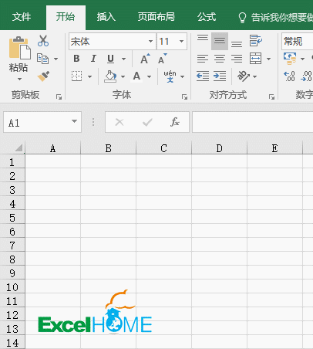This screenshot has height=349, width=313.
Task: Open the Name Box dropdown arrow
Action: pyautogui.click(x=74, y=121)
